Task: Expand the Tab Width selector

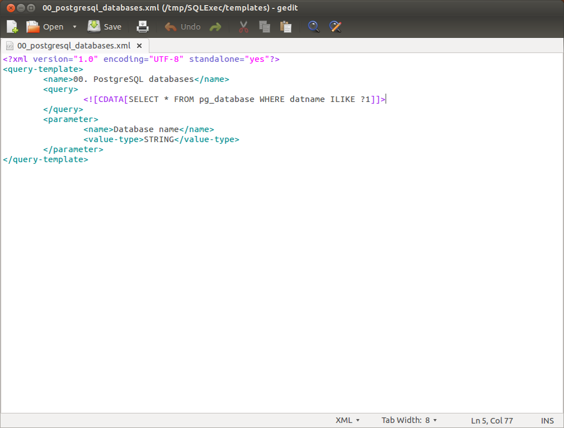Action: tap(409, 420)
